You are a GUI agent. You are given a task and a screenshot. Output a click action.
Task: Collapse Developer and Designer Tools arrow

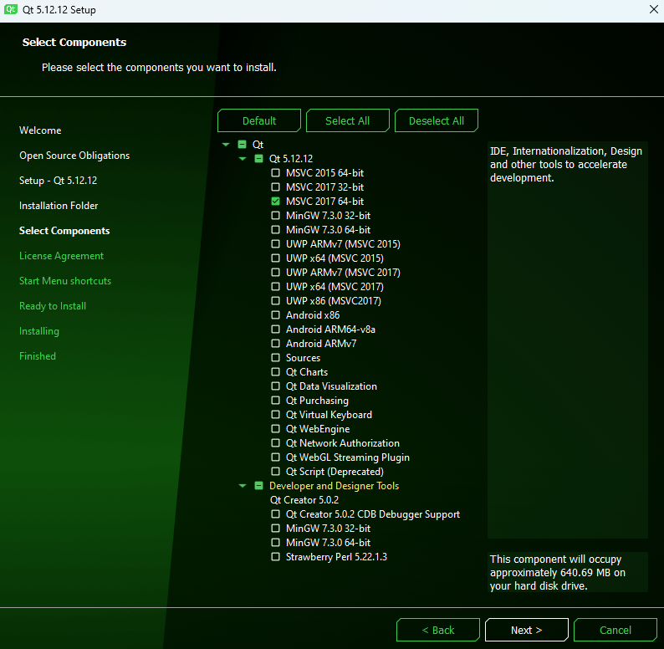[243, 486]
